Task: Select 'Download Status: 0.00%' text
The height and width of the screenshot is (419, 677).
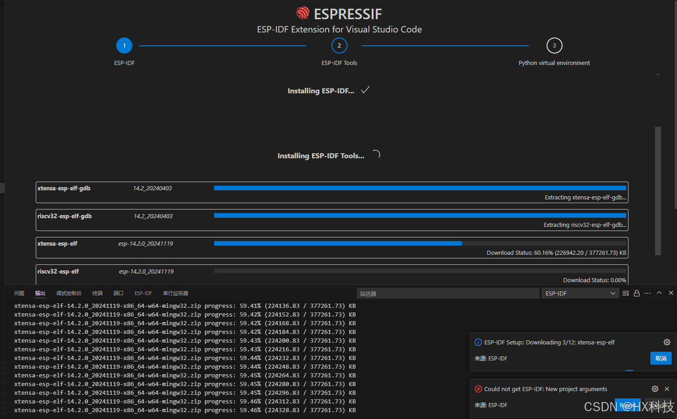Action: click(x=595, y=280)
